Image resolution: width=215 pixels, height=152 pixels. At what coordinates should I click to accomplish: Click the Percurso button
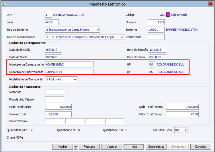[89, 147]
